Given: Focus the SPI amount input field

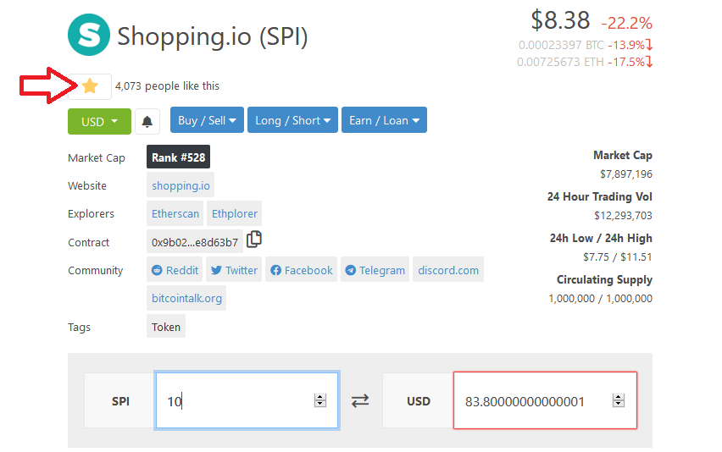Looking at the screenshot, I should (247, 400).
